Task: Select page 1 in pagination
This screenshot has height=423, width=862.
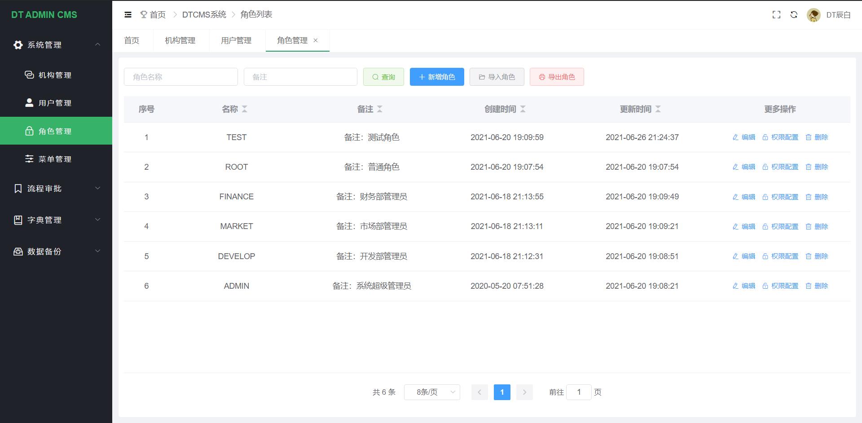Action: click(502, 392)
